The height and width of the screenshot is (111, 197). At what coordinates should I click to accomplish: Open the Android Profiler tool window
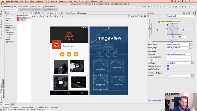click(x=27, y=107)
